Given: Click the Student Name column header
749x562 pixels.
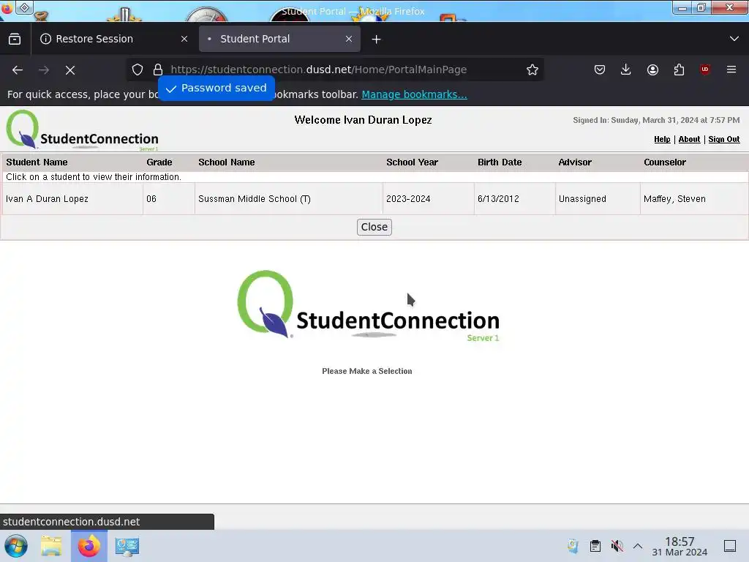Looking at the screenshot, I should pos(37,162).
